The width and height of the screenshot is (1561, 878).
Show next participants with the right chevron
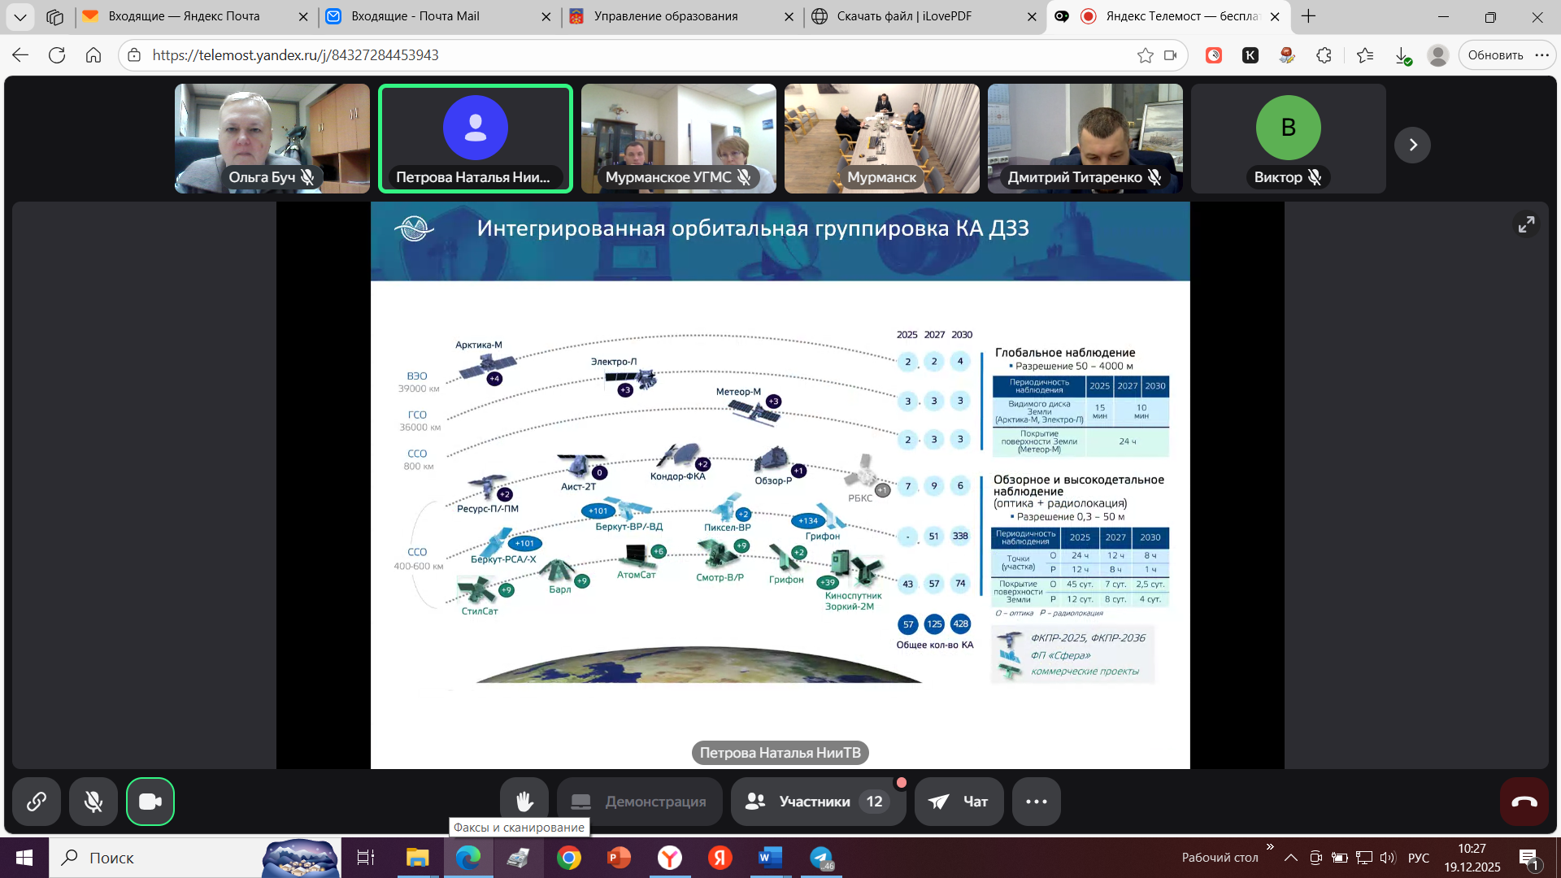point(1412,145)
